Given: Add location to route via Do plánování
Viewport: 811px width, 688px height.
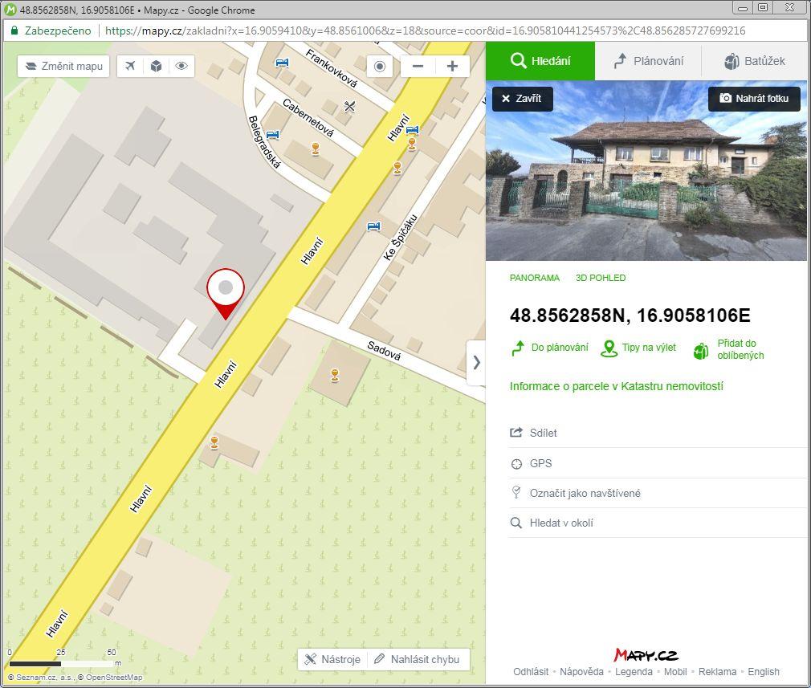Looking at the screenshot, I should pyautogui.click(x=549, y=348).
